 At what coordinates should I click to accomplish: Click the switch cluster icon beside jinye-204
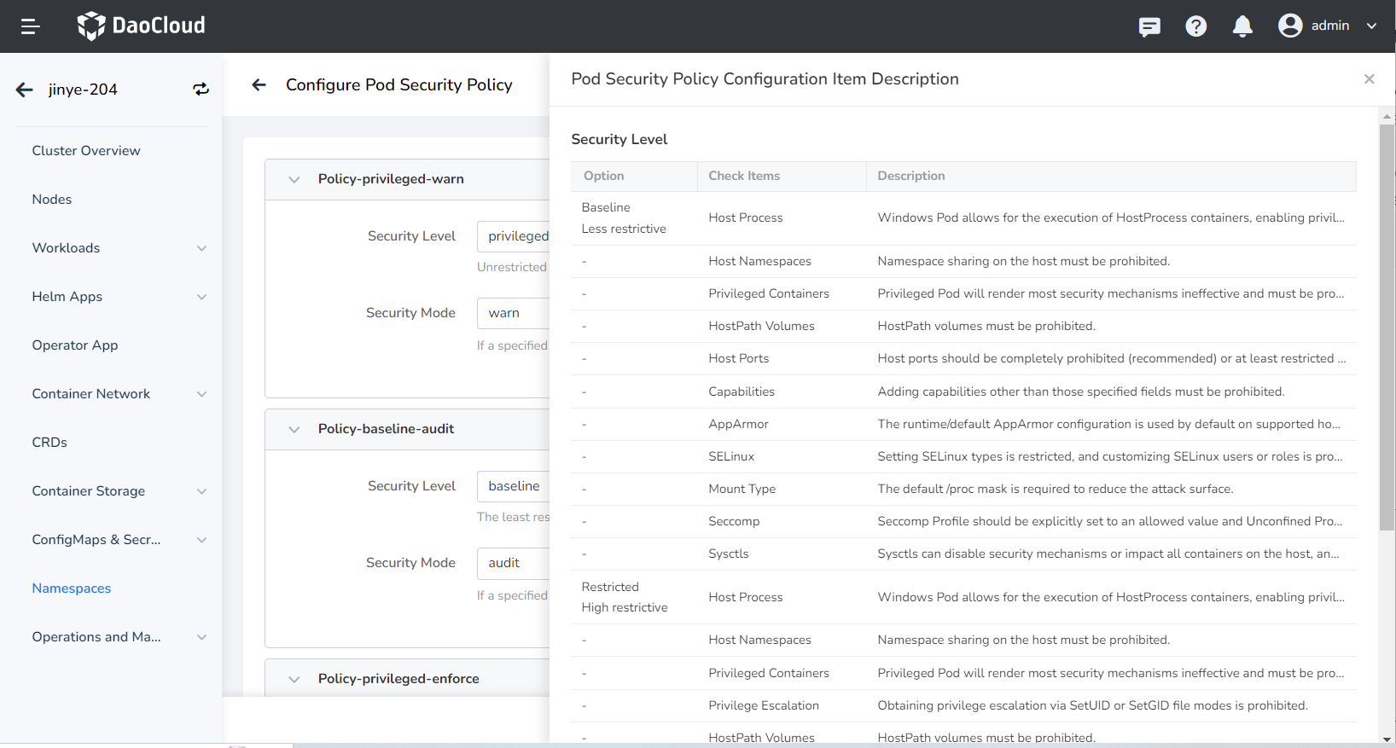(x=201, y=90)
